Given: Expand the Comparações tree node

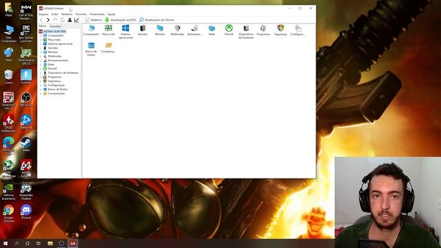Looking at the screenshot, I should [x=41, y=94].
